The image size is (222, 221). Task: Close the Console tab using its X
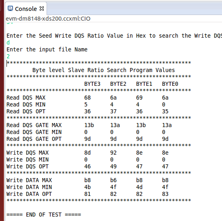point(42,8)
